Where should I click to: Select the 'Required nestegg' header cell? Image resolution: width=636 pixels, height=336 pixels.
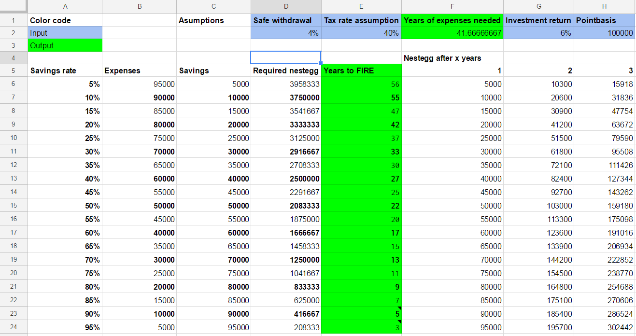click(286, 70)
